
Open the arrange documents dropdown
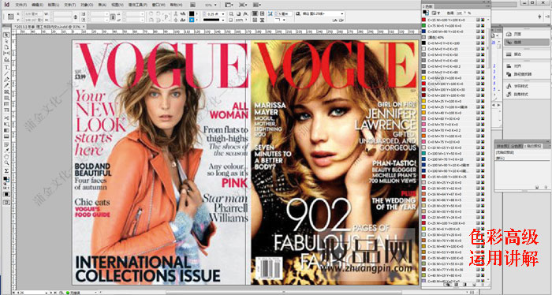(258, 5)
